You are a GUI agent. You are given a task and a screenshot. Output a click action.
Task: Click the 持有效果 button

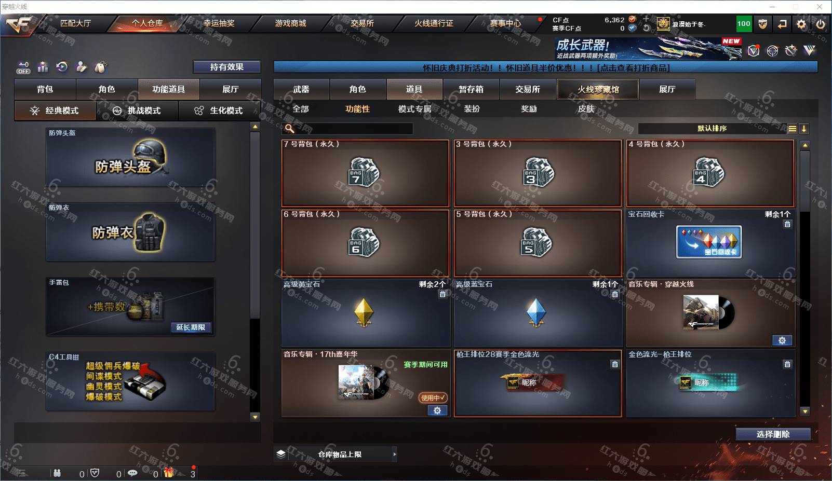pyautogui.click(x=227, y=67)
